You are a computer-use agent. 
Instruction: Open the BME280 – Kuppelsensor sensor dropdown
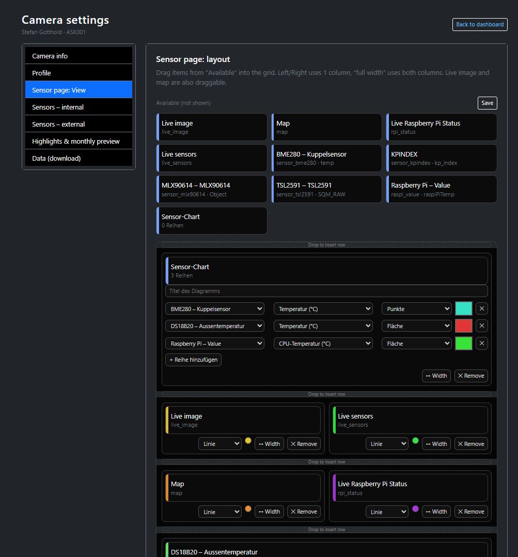coord(214,308)
